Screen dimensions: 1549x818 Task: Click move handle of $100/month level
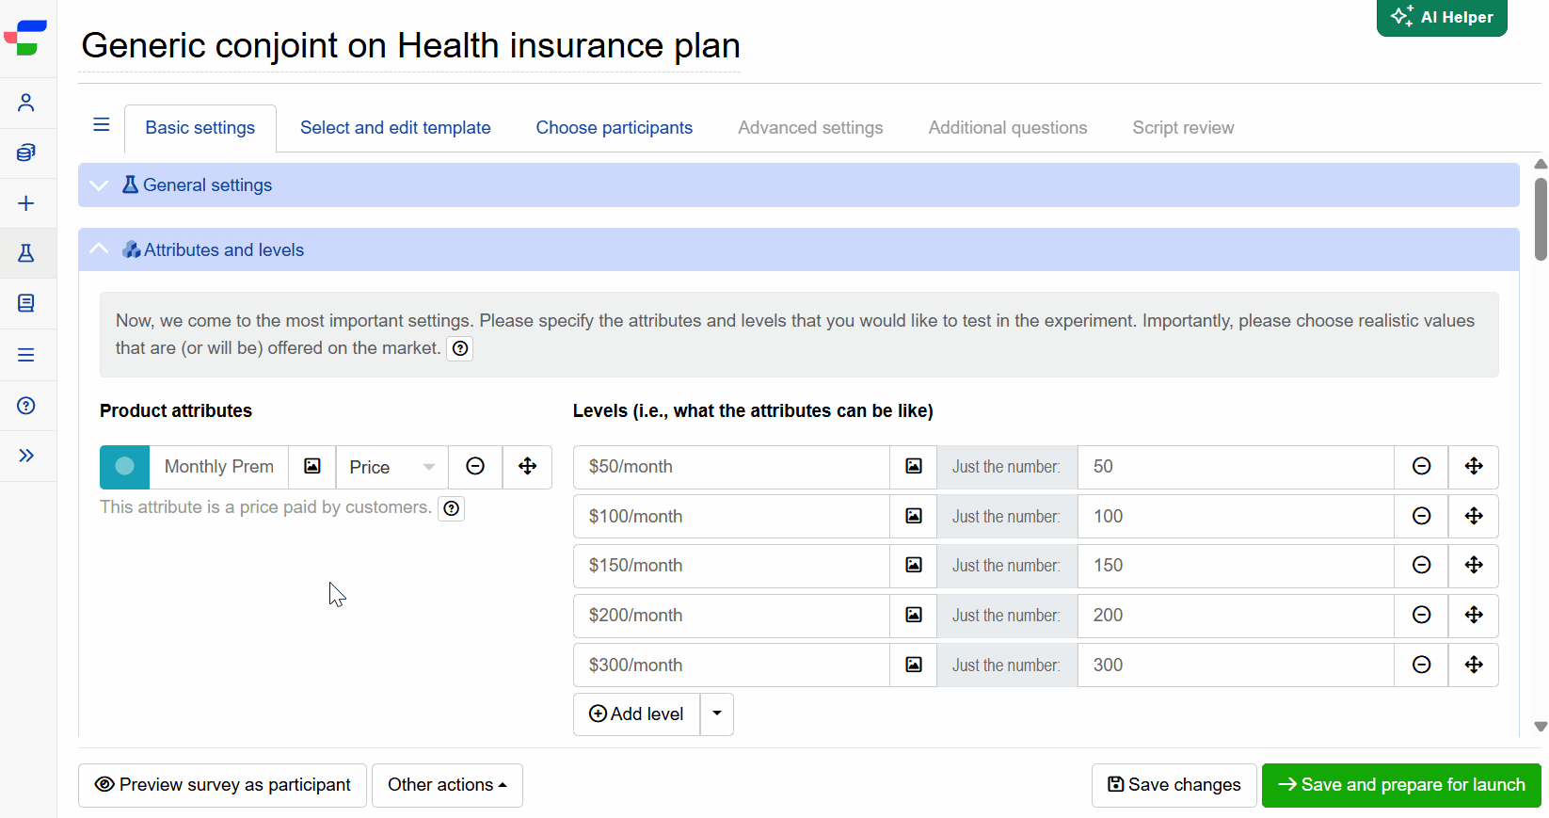1474,516
